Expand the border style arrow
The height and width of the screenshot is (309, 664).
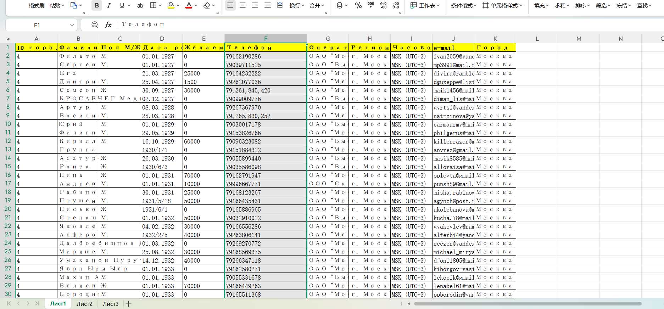tap(160, 5)
